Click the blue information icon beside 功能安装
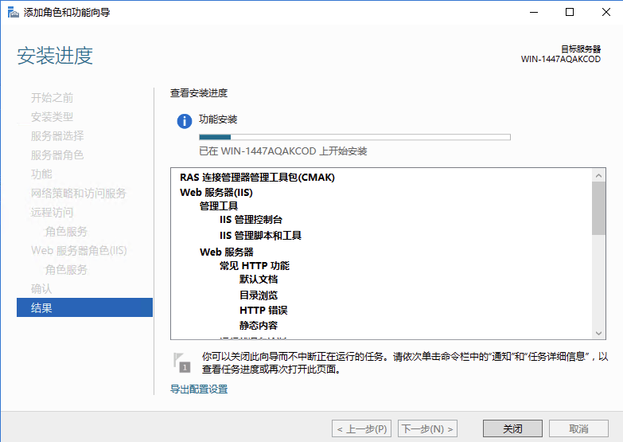The width and height of the screenshot is (623, 442). coord(184,121)
